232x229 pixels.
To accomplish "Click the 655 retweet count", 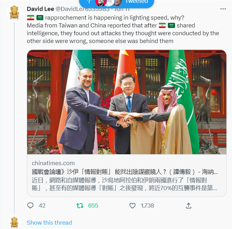I will (x=93, y=206).
